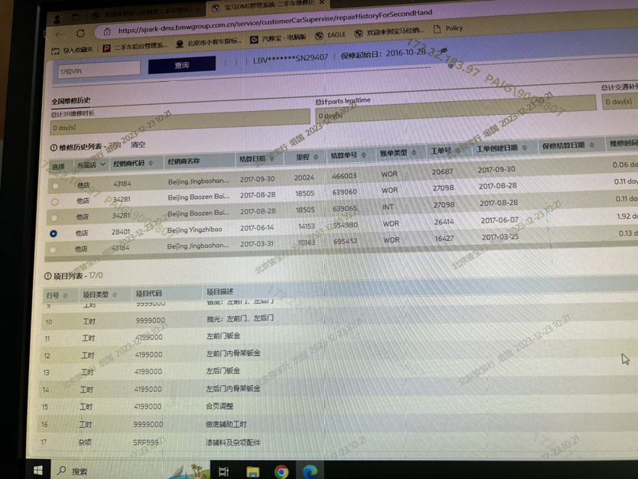Click the hidden-eye icon beside warranty date
Image resolution: width=638 pixels, height=479 pixels.
pyautogui.click(x=444, y=51)
